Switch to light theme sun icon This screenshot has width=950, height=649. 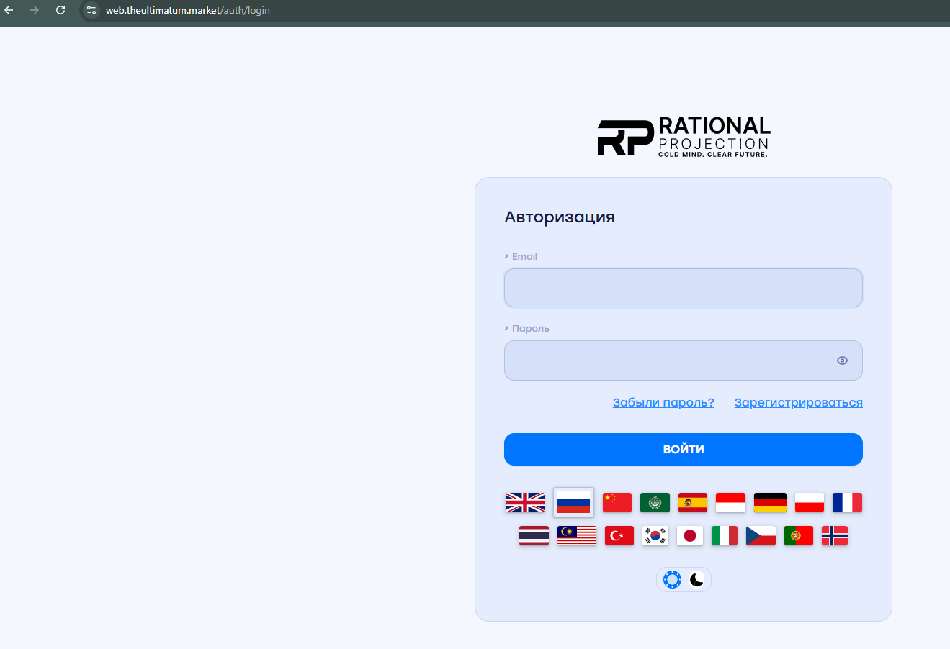point(672,579)
